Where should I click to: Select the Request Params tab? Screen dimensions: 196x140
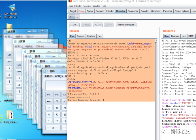coord(80,36)
